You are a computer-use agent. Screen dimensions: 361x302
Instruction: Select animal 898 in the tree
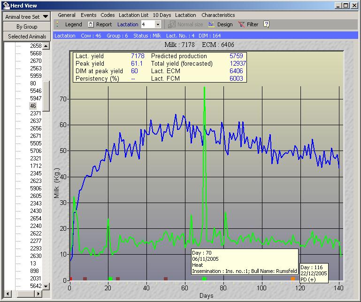point(34,271)
